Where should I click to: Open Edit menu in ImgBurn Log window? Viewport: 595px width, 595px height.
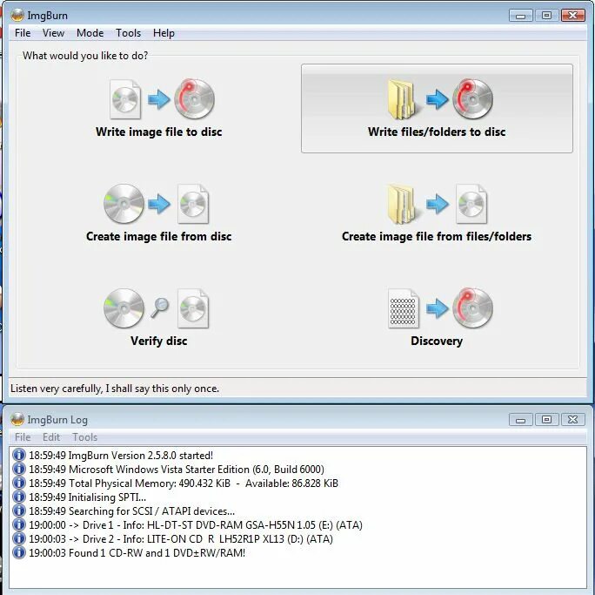point(51,437)
